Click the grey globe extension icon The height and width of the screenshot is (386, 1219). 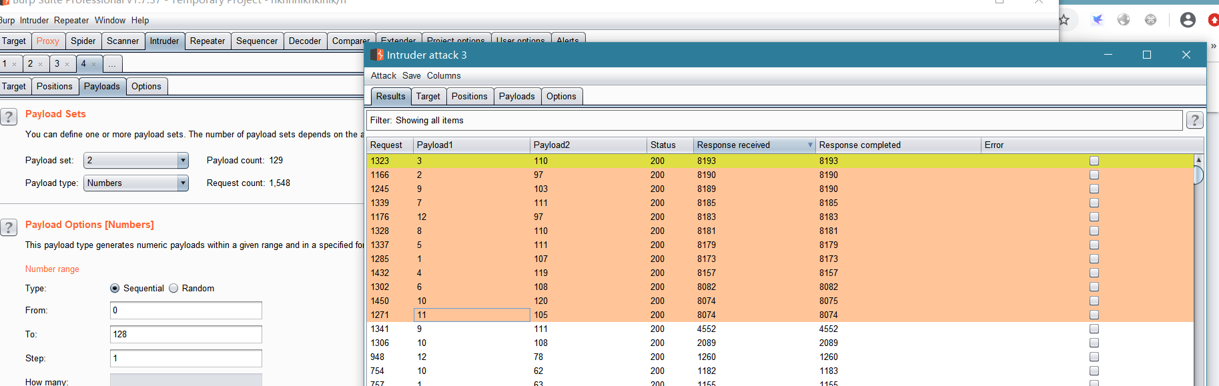coord(1124,19)
